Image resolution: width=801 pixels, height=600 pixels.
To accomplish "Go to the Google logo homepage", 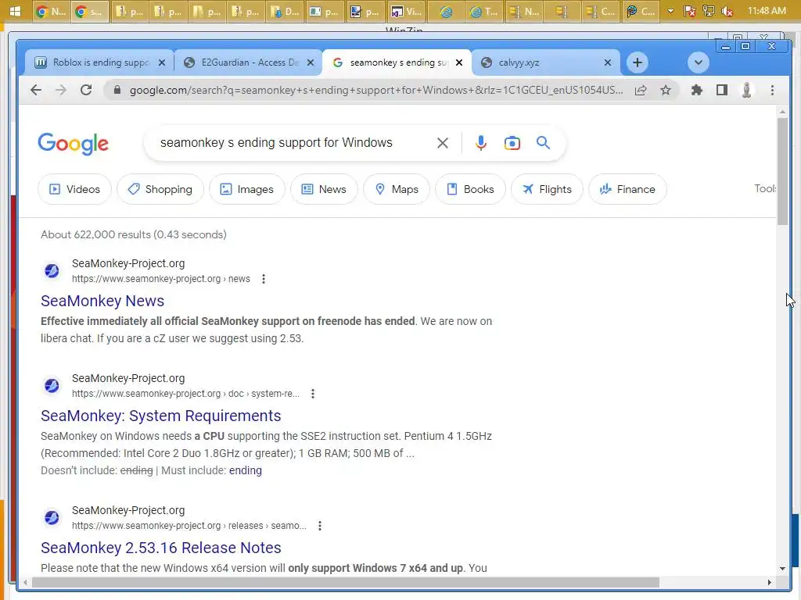I will coord(73,144).
